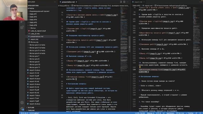Screen dimensions: 203x114
Task: Expand Фотки для 8 folder
Action: pos(34,59)
